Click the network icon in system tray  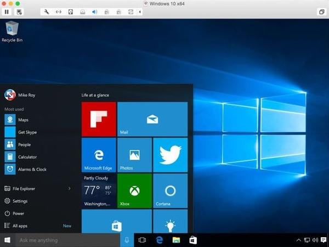pos(307,240)
